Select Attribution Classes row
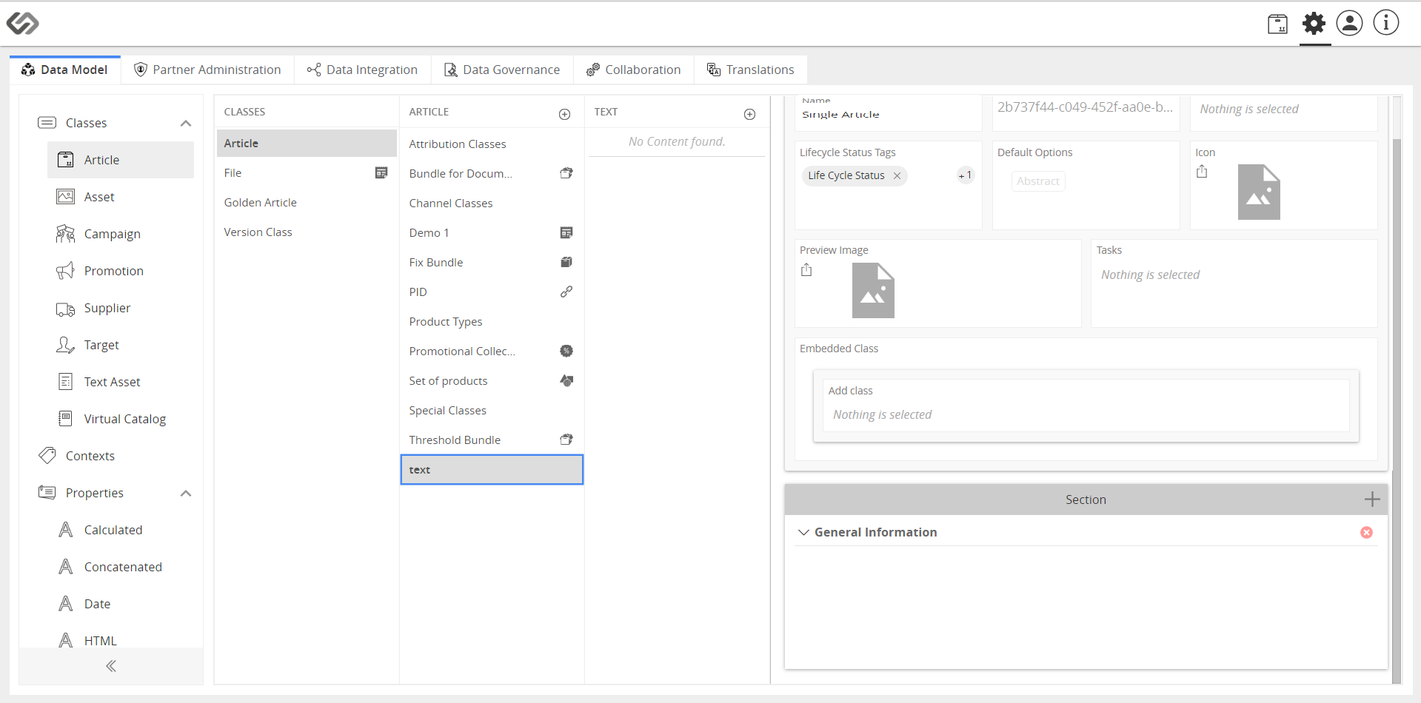Viewport: 1421px width, 703px height. pyautogui.click(x=492, y=144)
